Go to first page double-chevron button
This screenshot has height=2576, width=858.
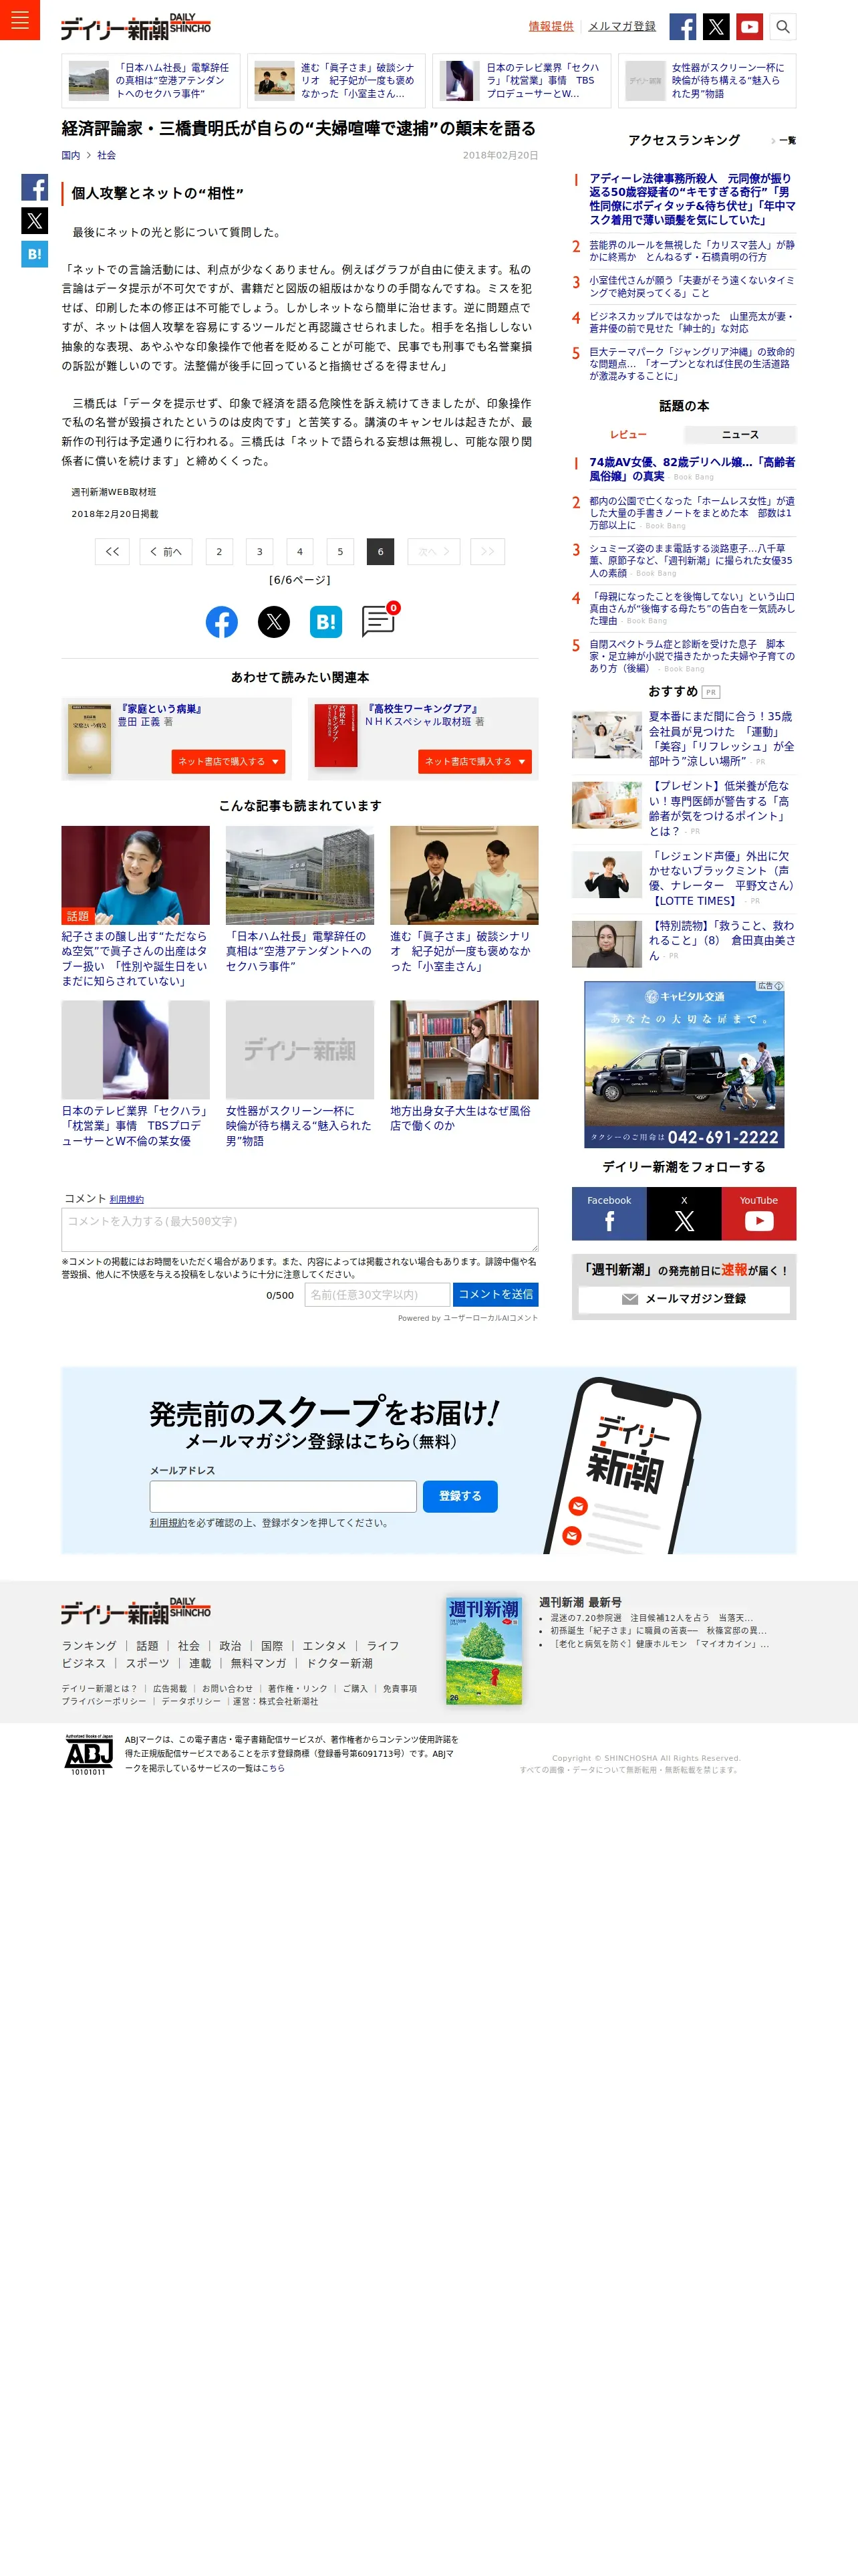[112, 551]
